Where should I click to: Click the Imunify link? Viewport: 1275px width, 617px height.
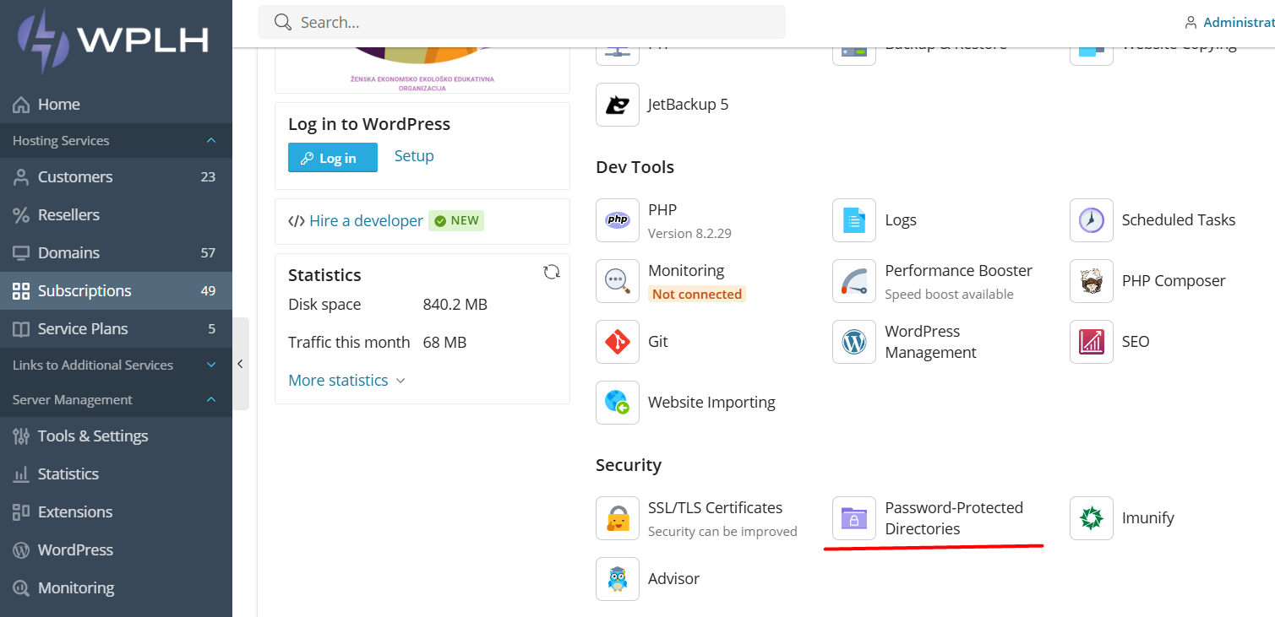pyautogui.click(x=1148, y=518)
